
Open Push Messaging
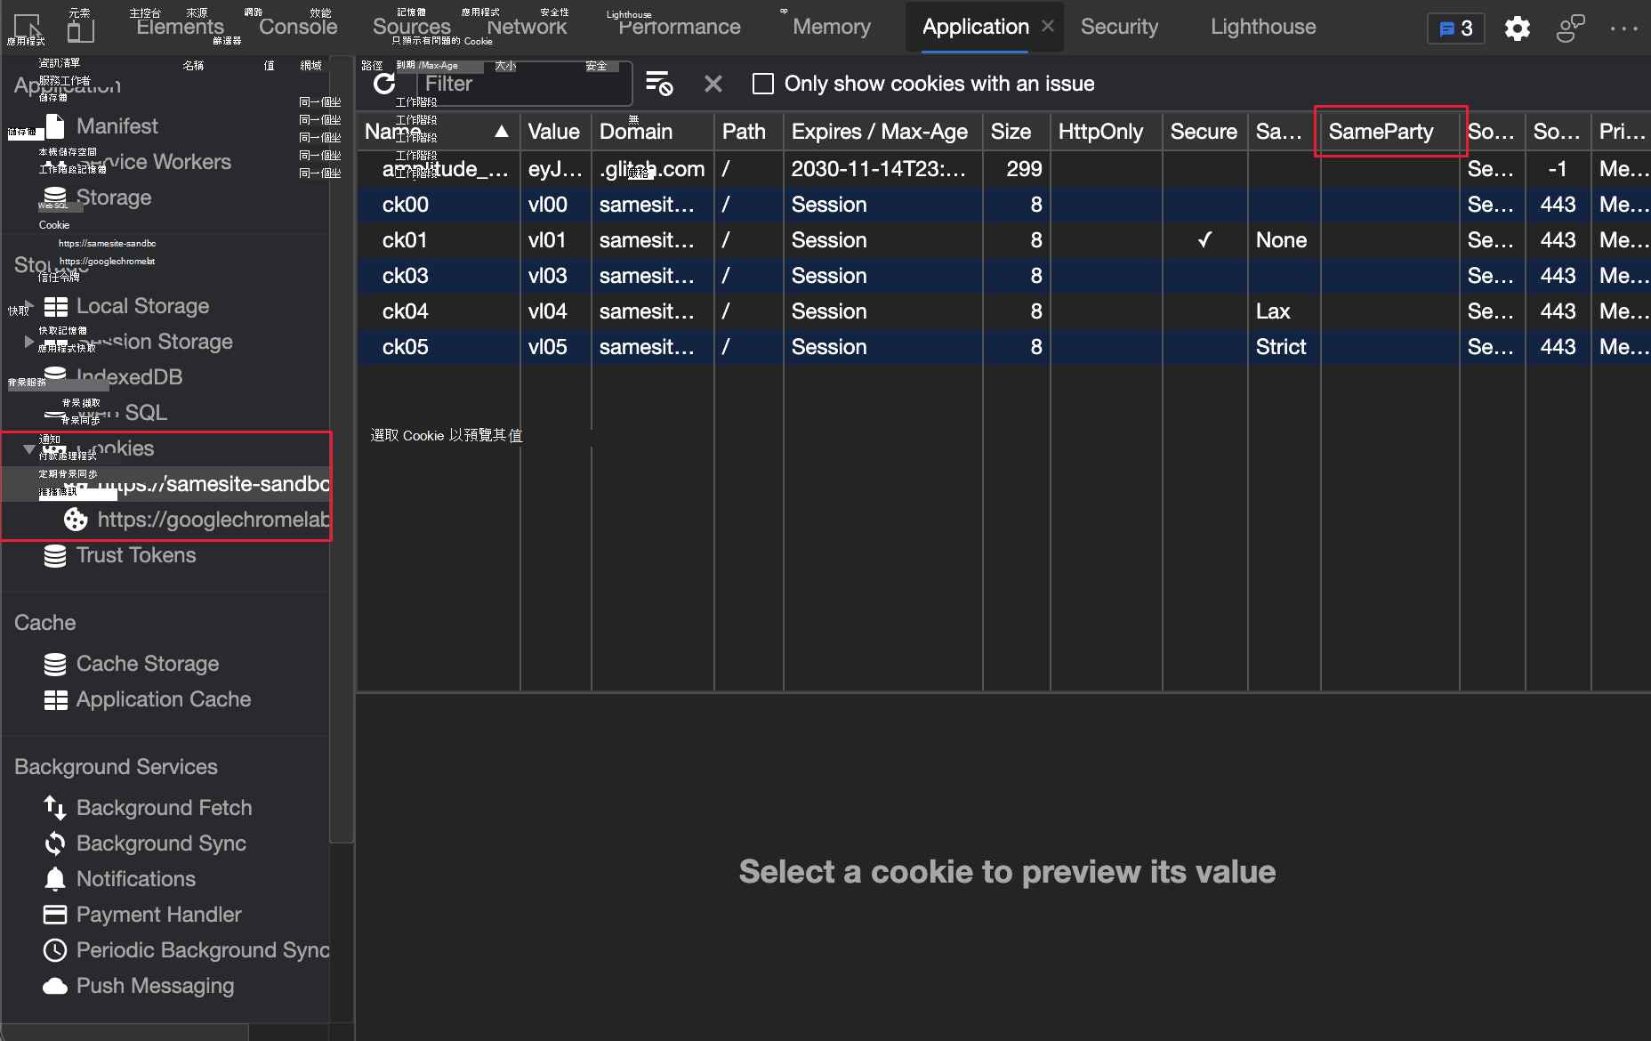point(156,986)
